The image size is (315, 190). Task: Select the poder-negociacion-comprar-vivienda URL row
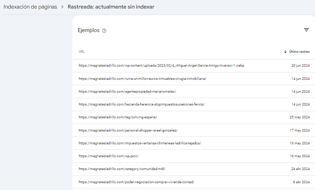[193, 182]
